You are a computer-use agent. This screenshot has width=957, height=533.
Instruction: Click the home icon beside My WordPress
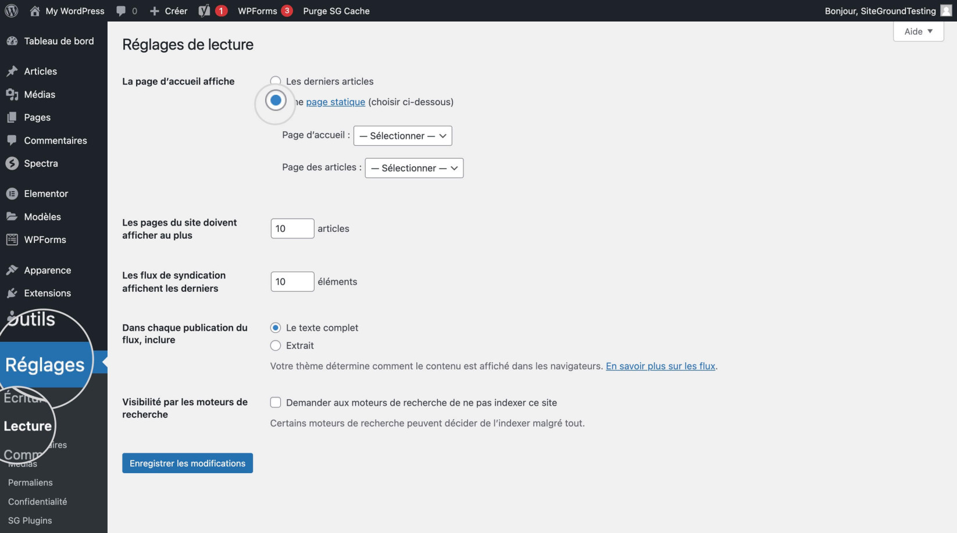[35, 10]
